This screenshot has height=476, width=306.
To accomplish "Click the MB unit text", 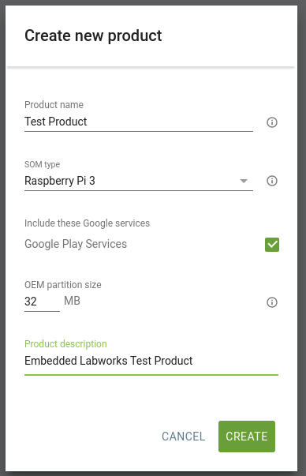I will [x=72, y=301].
